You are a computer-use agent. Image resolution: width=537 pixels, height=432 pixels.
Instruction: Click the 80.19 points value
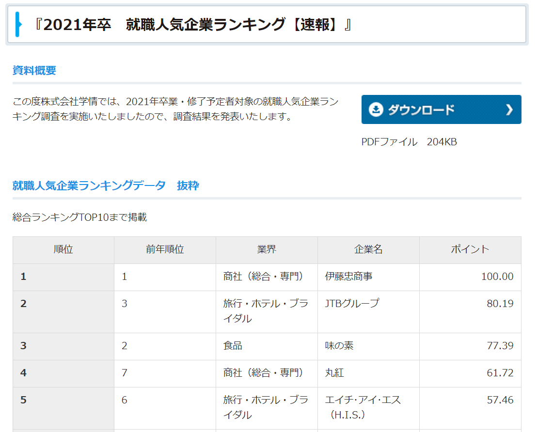500,304
